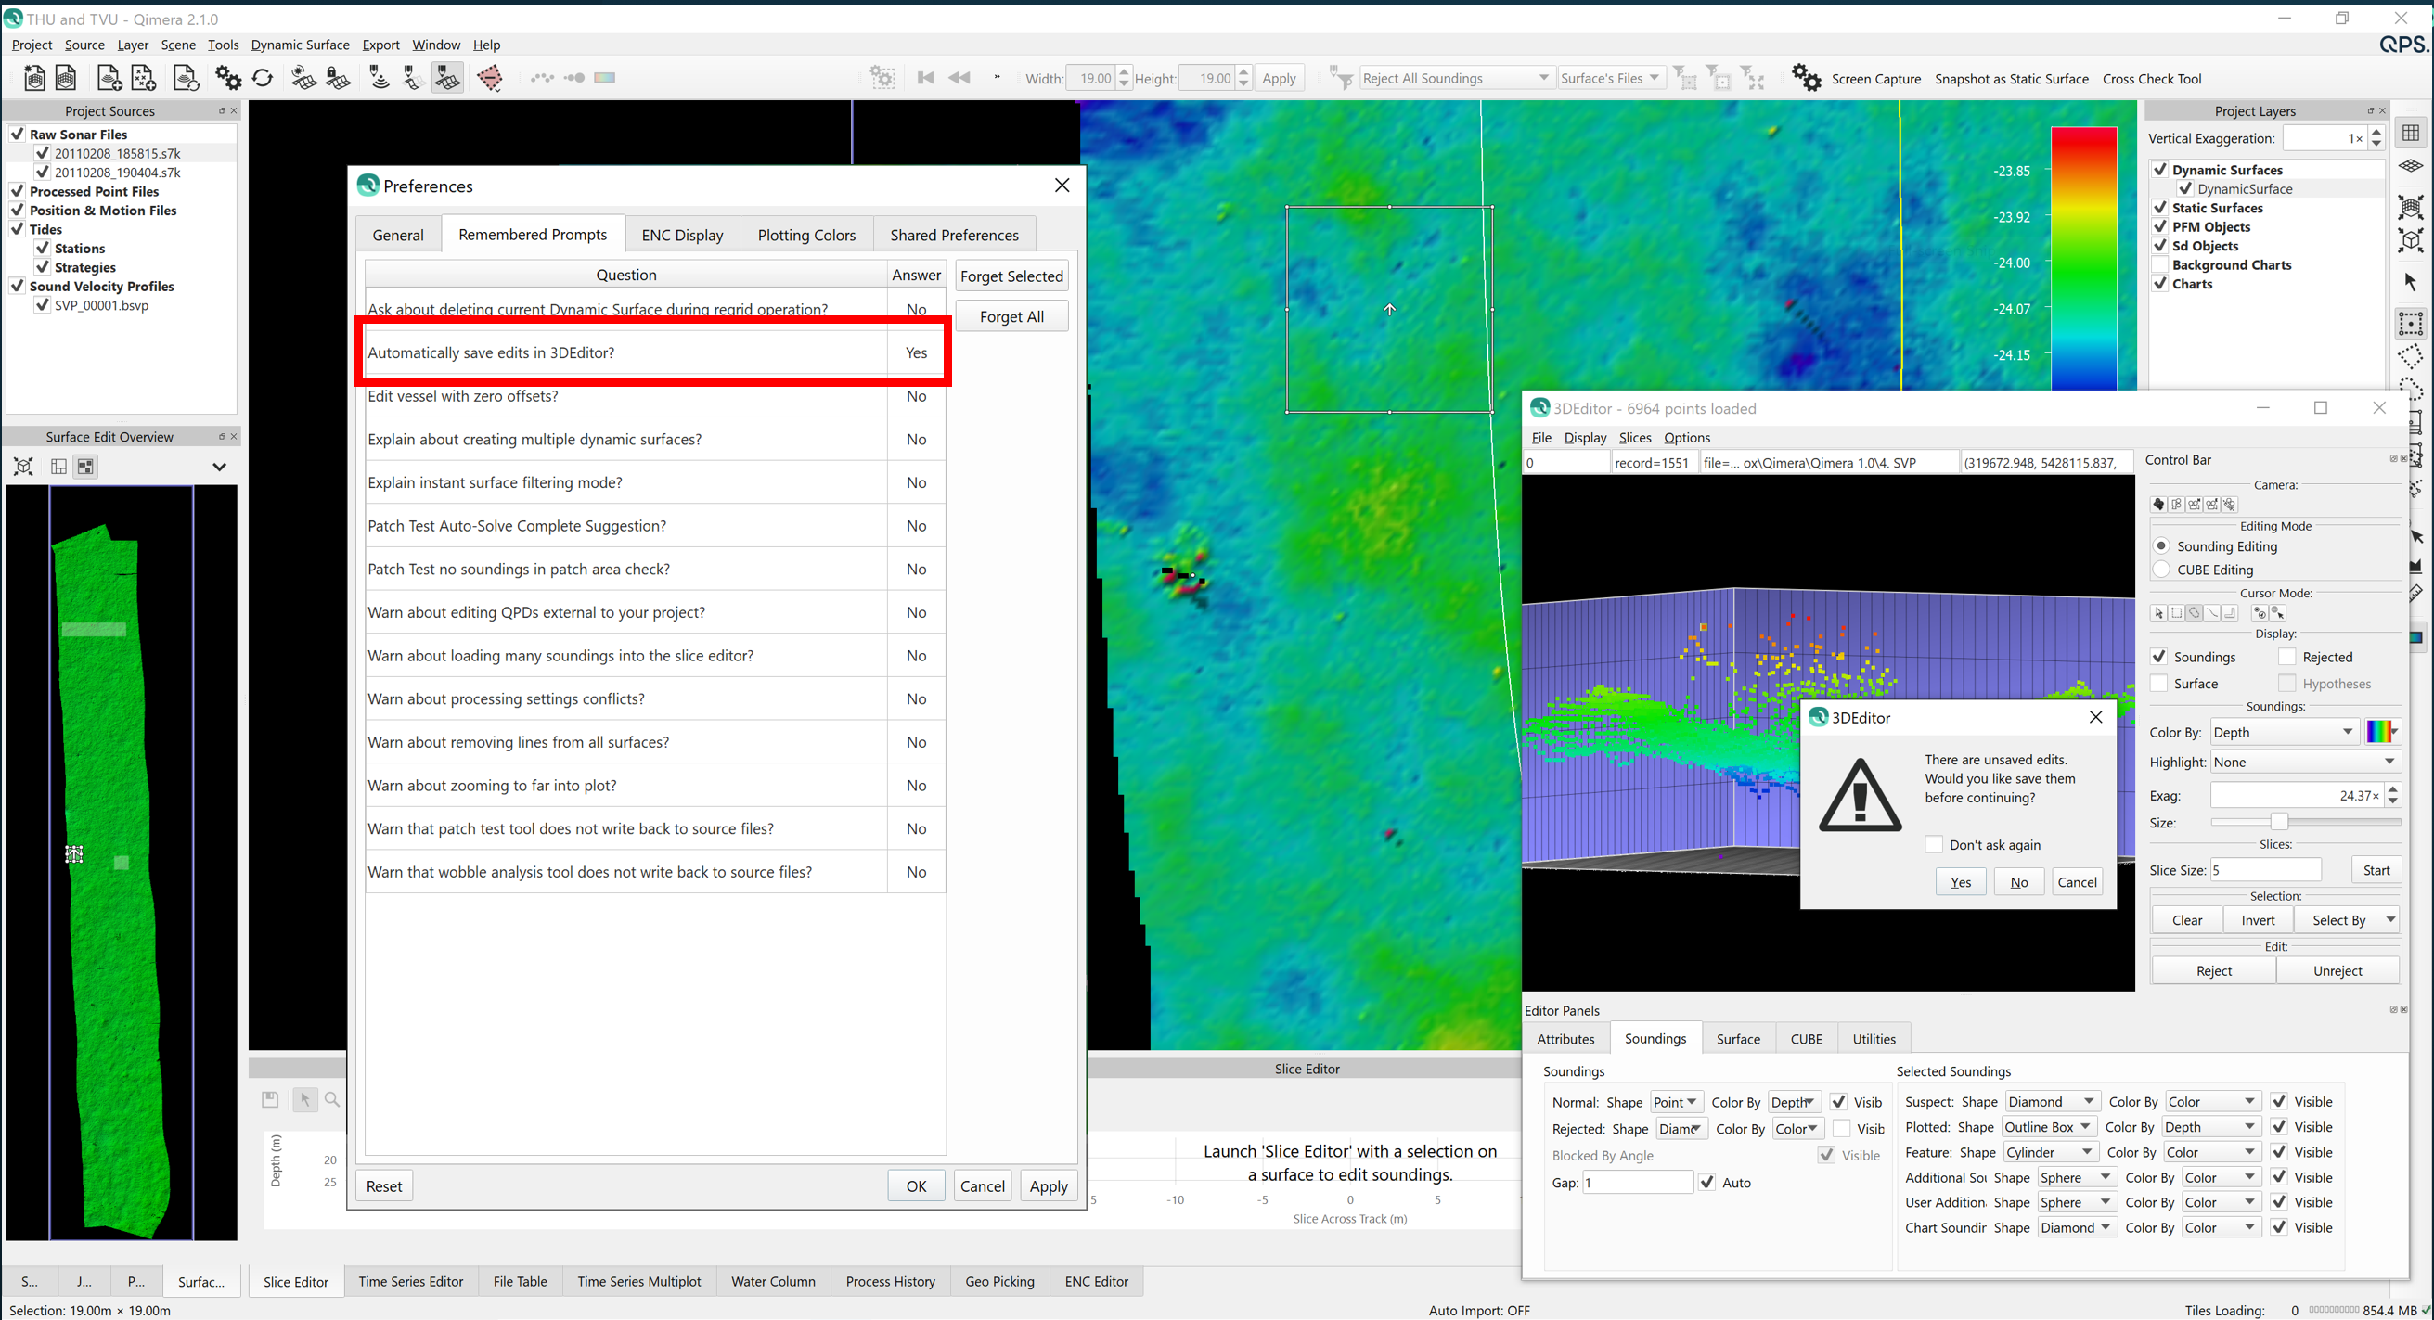Screen dimensions: 2434x1320
Task: Open the Dynamic Surface menu
Action: tap(300, 45)
